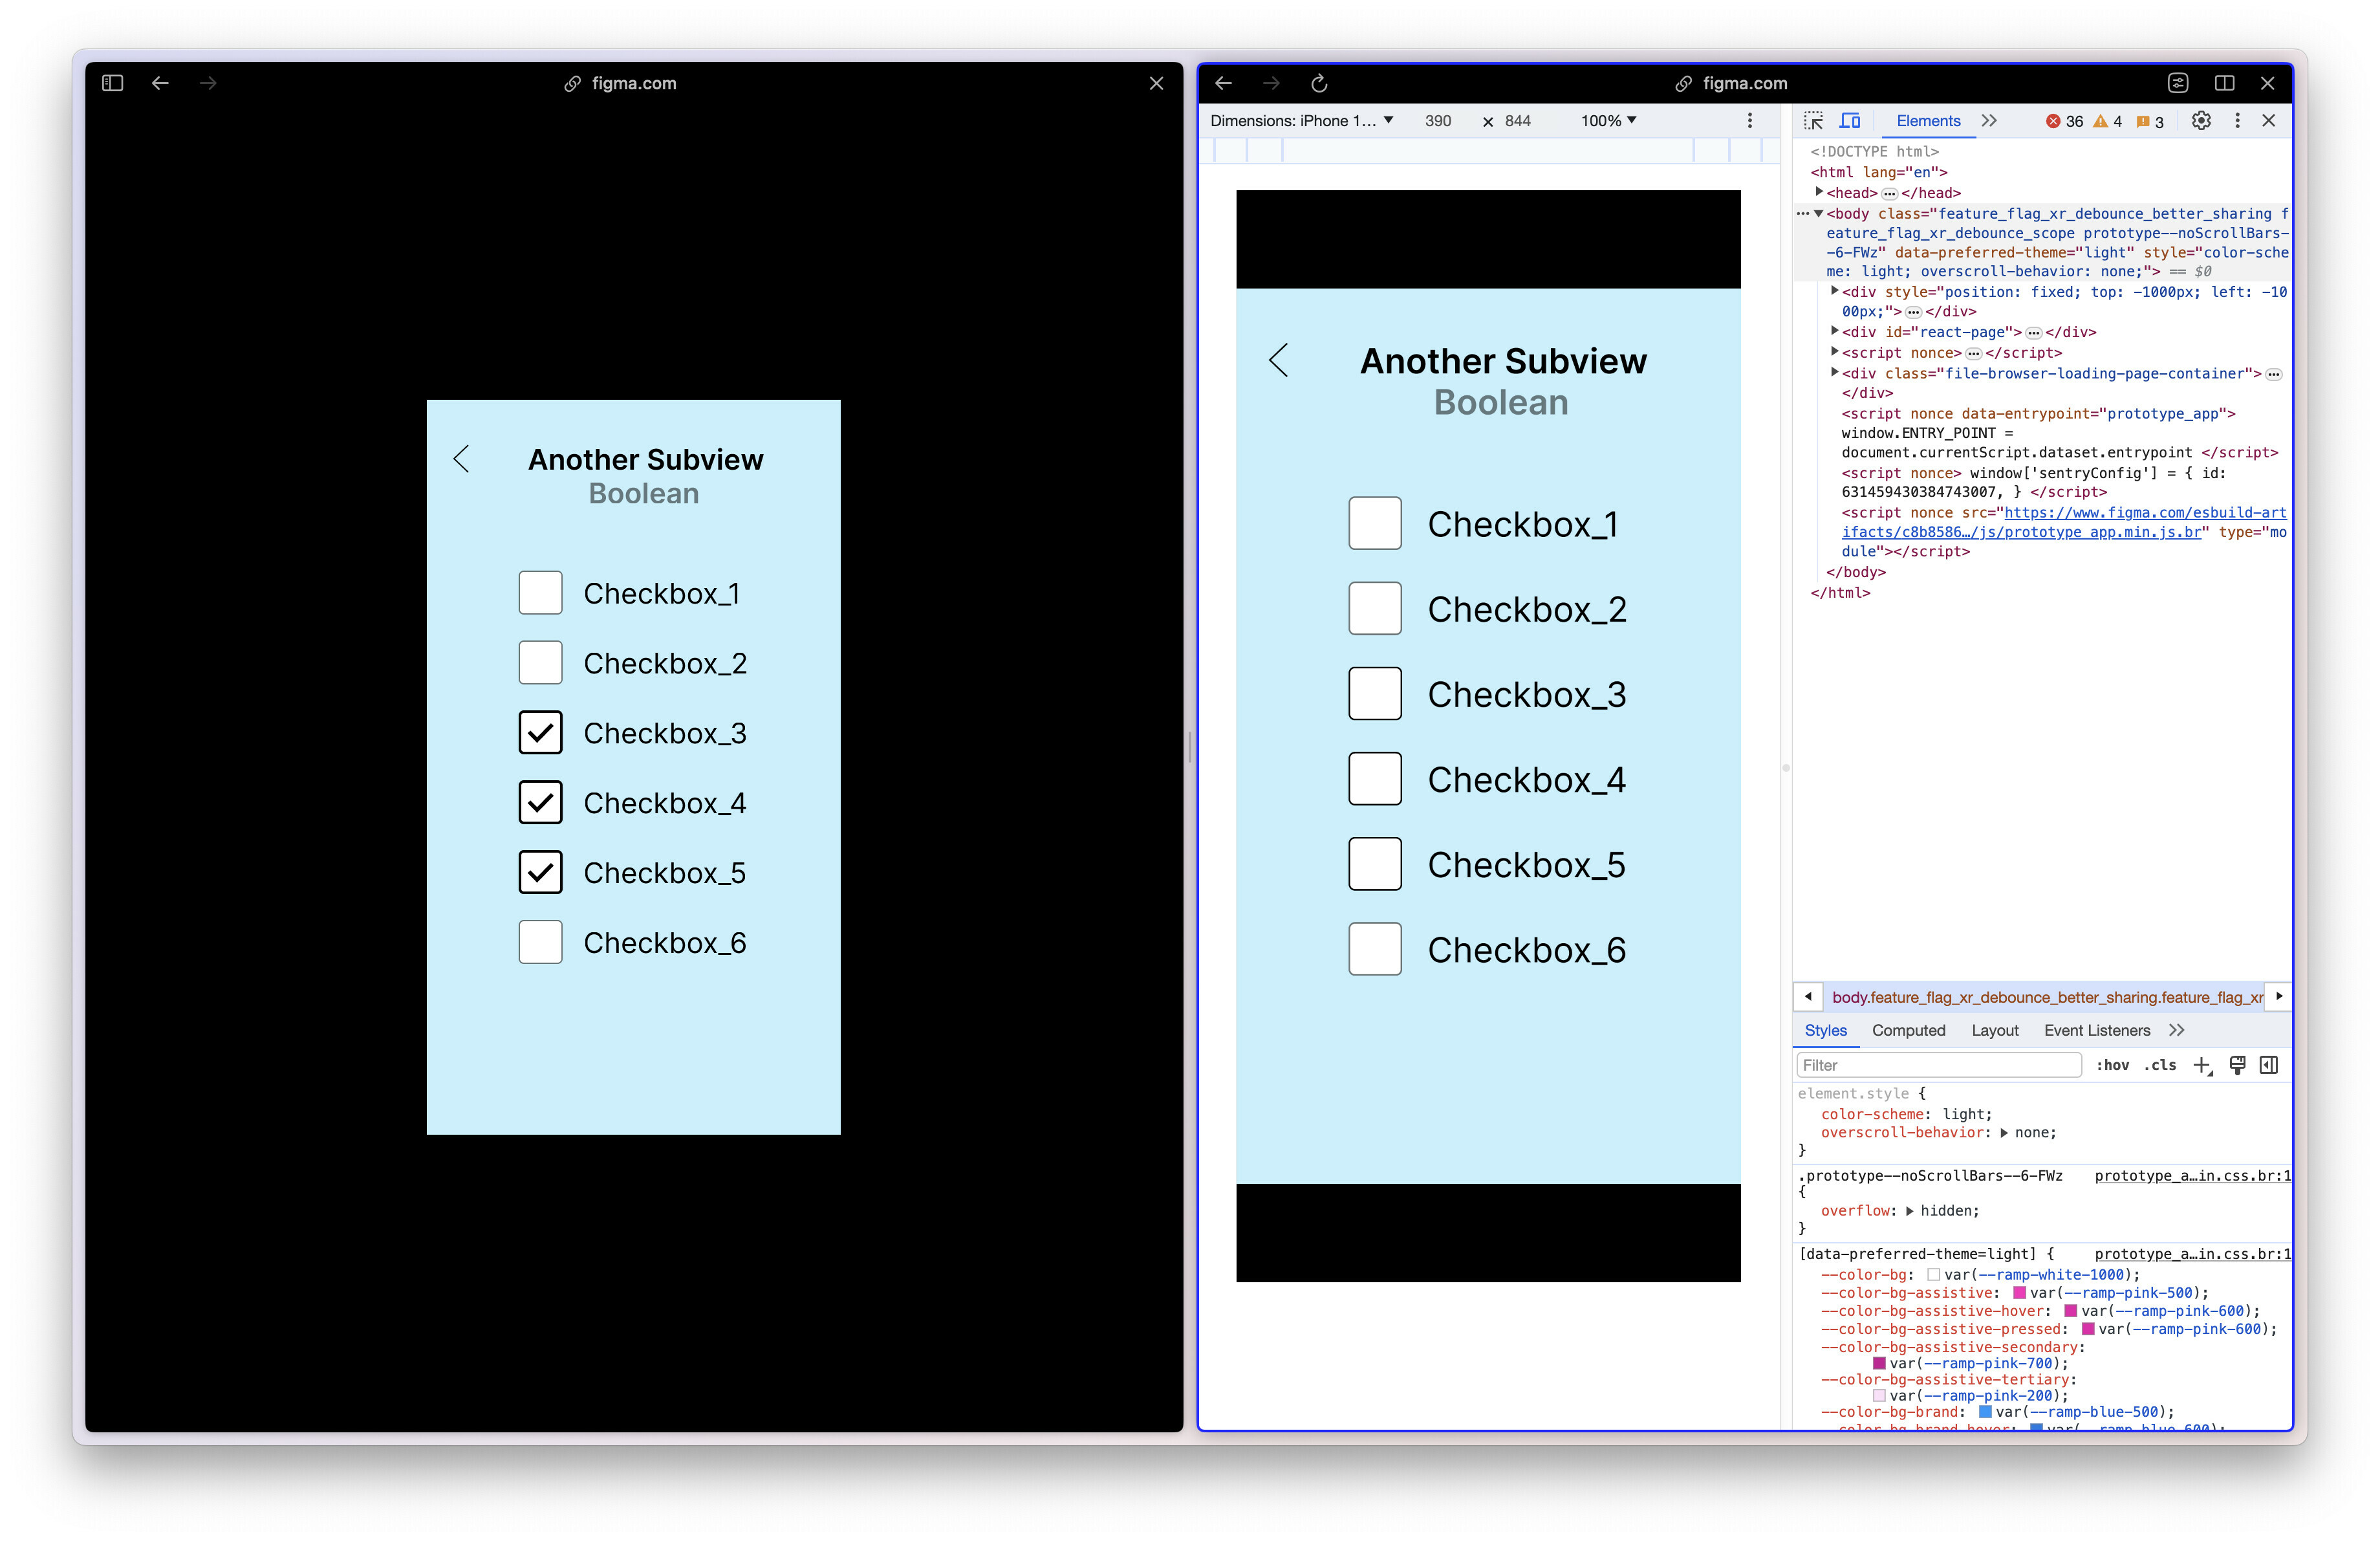Click the DevTools settings gear icon
This screenshot has height=1541, width=2380.
2201,120
